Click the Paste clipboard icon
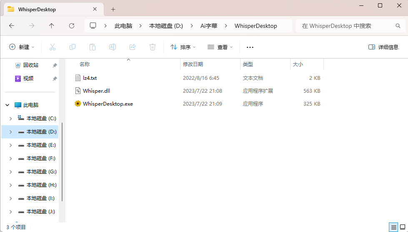Image resolution: width=408 pixels, height=232 pixels. [x=93, y=47]
